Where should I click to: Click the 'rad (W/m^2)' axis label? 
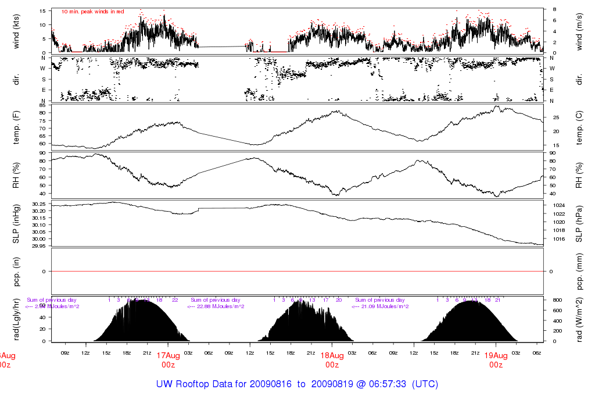pyautogui.click(x=579, y=319)
